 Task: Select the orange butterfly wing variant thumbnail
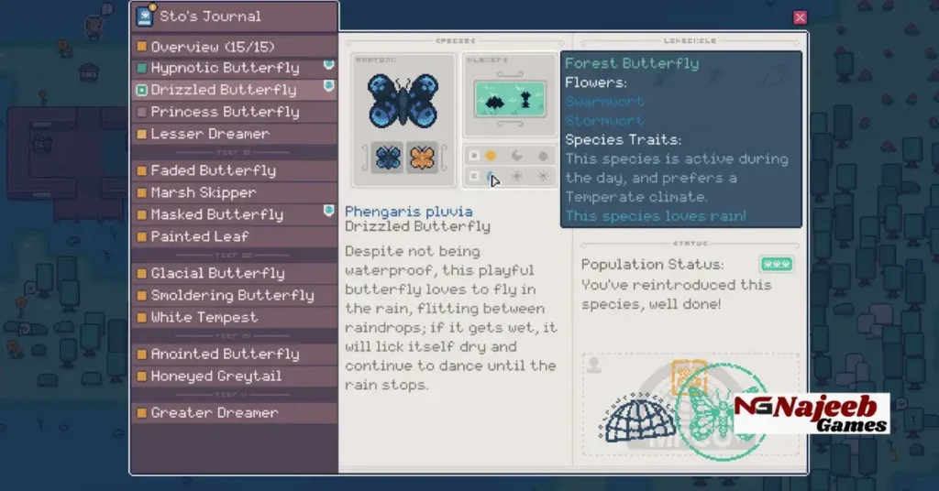pyautogui.click(x=422, y=157)
